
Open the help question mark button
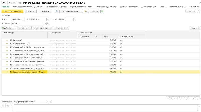click(x=199, y=11)
